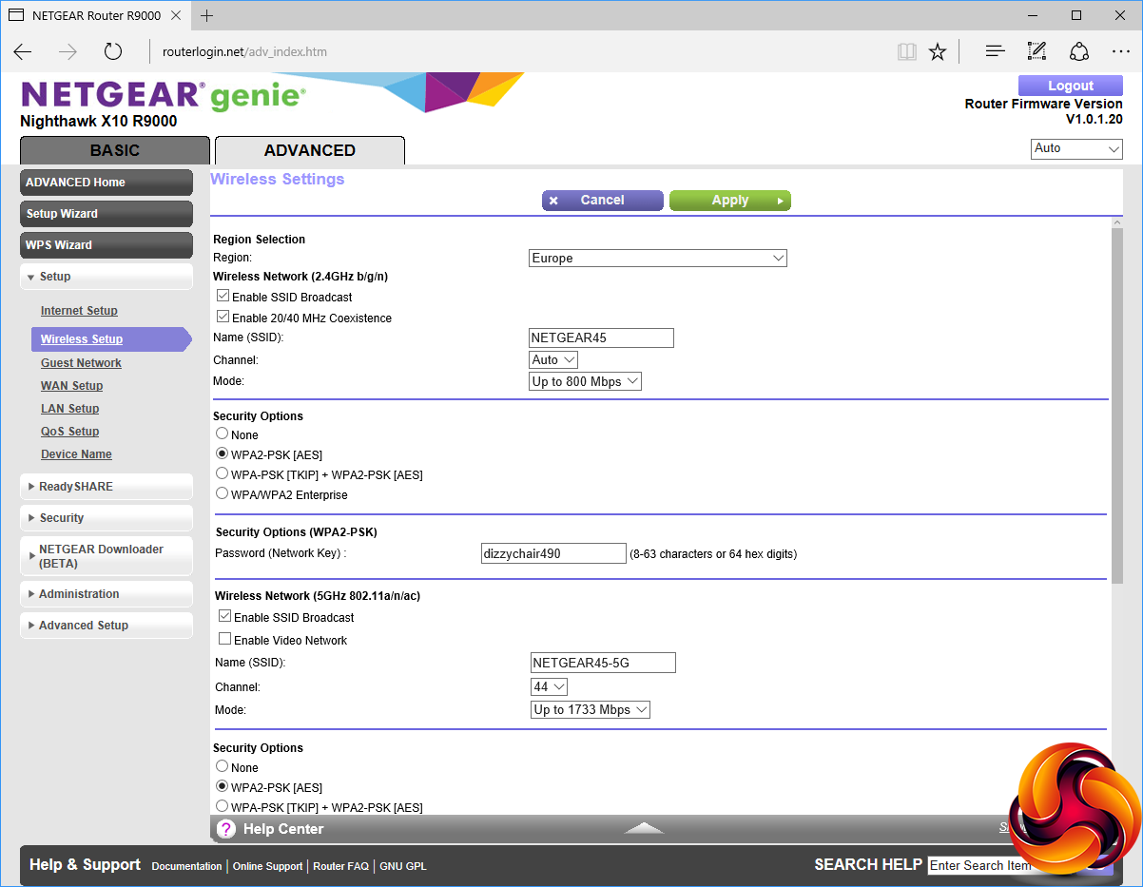This screenshot has height=887, width=1143.
Task: Open the browser more options ellipsis
Action: [x=1120, y=51]
